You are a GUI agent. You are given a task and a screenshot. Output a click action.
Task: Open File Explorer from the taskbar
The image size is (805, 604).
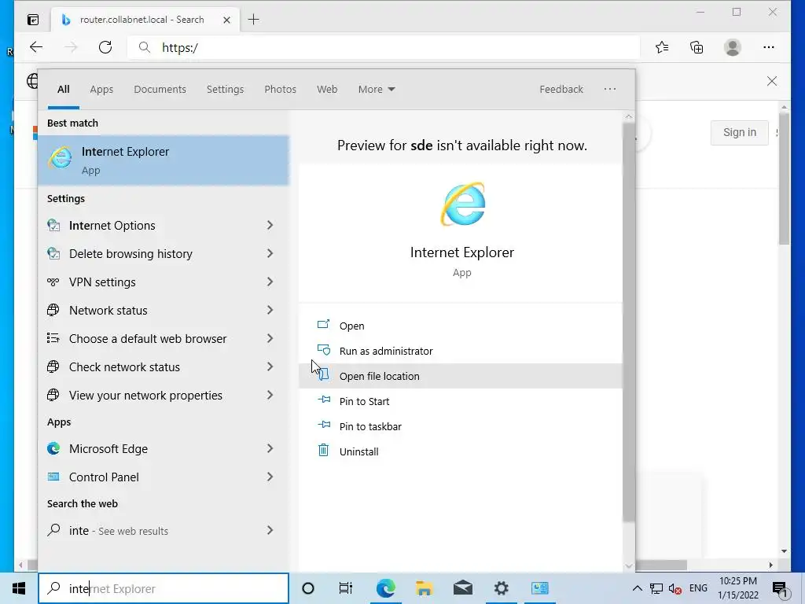point(424,588)
